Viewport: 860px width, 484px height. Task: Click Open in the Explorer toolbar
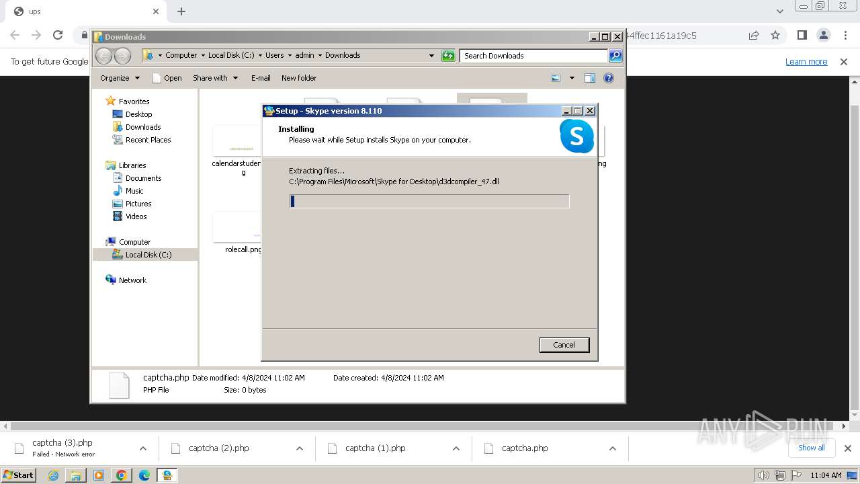tap(167, 78)
